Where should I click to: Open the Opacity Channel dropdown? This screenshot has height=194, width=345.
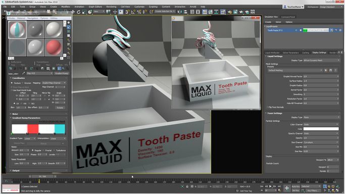coord(321,133)
